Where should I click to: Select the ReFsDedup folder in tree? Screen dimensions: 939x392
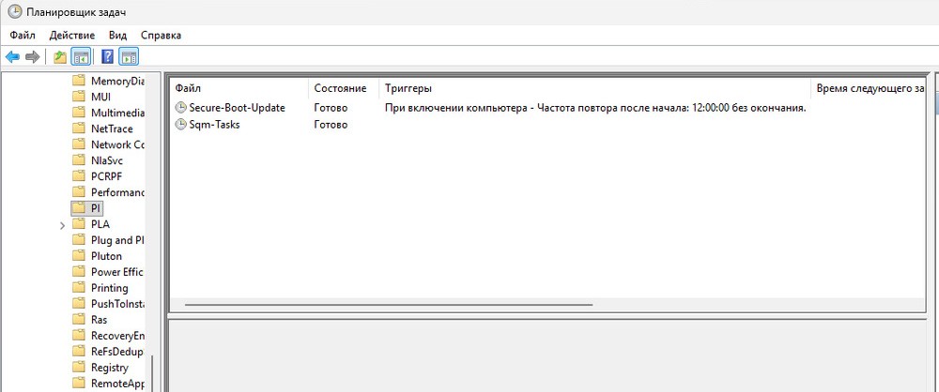tap(117, 351)
